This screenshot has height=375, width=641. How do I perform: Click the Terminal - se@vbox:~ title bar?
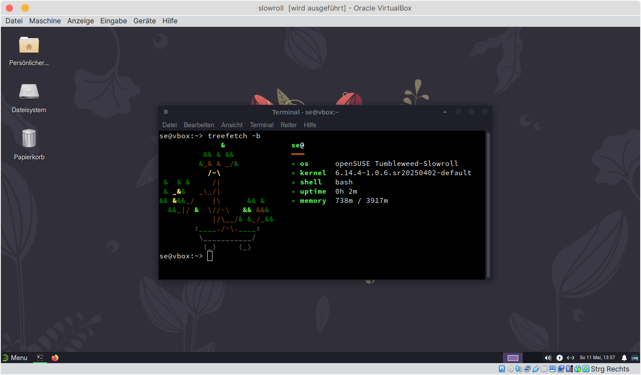[x=305, y=112]
